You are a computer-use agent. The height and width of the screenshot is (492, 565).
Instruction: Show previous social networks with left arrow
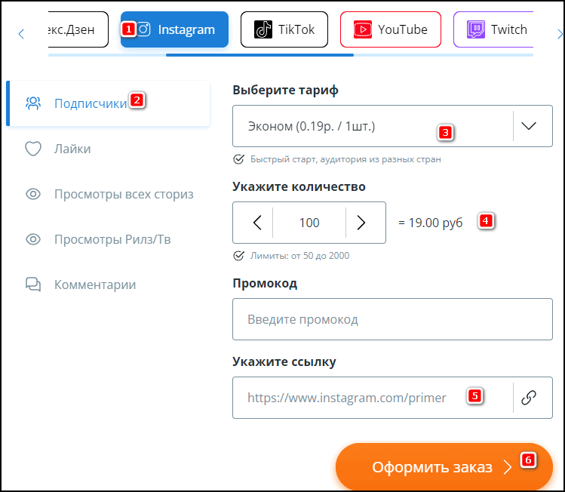click(x=21, y=34)
